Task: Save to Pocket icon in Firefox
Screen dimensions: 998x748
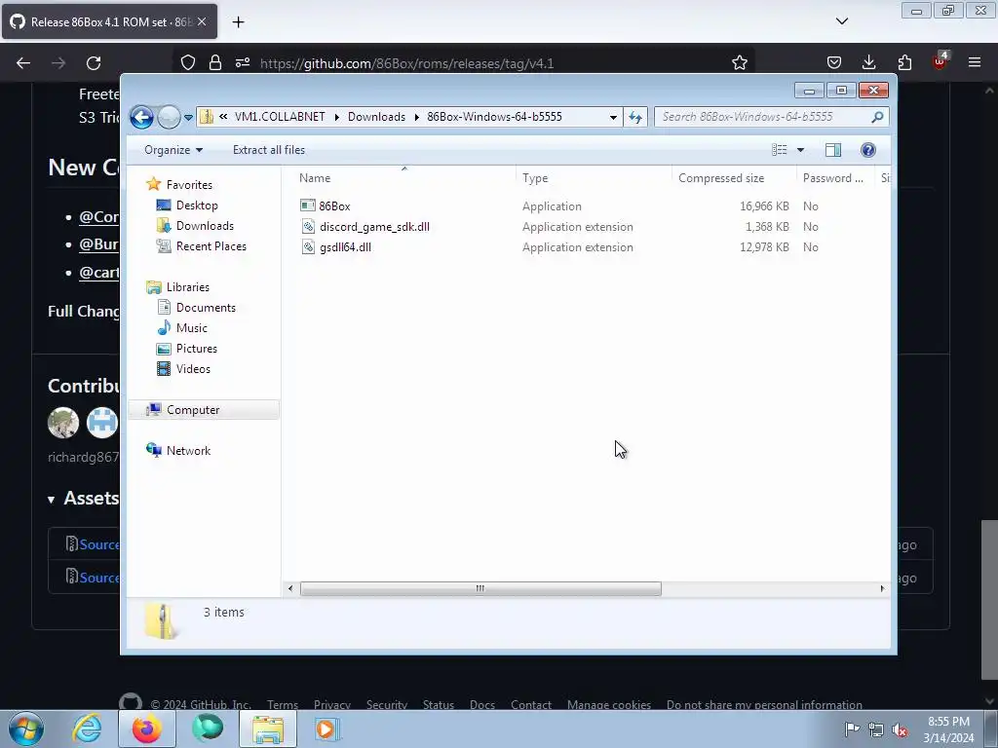Action: point(834,62)
